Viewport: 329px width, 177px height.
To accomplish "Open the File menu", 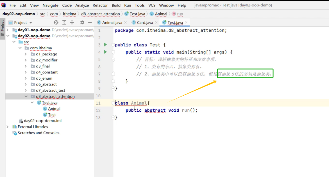I will (12, 5).
